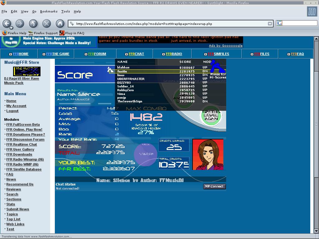319x239 pixels.
Task: Click the page scrollbar down arrow
Action: (316, 231)
